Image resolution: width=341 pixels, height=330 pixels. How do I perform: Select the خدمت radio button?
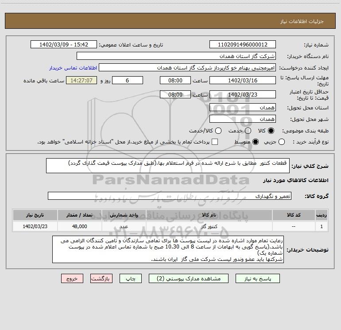pyautogui.click(x=248, y=131)
